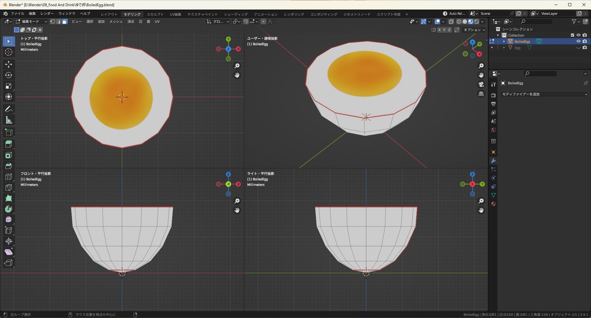This screenshot has height=318, width=591.
Task: Open the メッシュ menu
Action: coord(115,21)
